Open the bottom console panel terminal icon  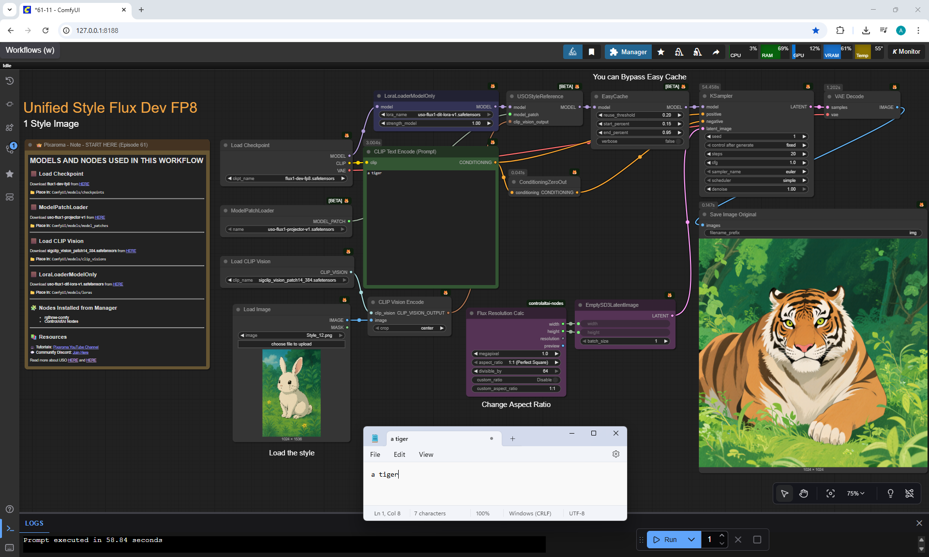[10, 528]
